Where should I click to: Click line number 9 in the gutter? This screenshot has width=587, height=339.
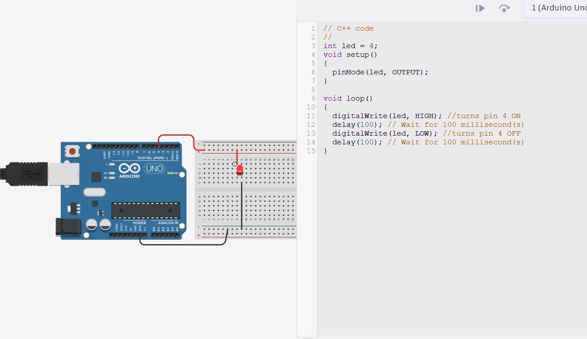coord(313,98)
